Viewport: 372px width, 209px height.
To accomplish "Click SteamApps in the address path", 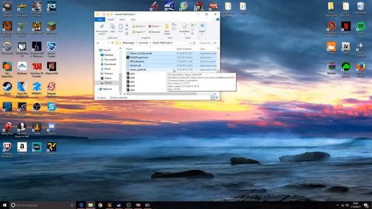I will point(128,43).
